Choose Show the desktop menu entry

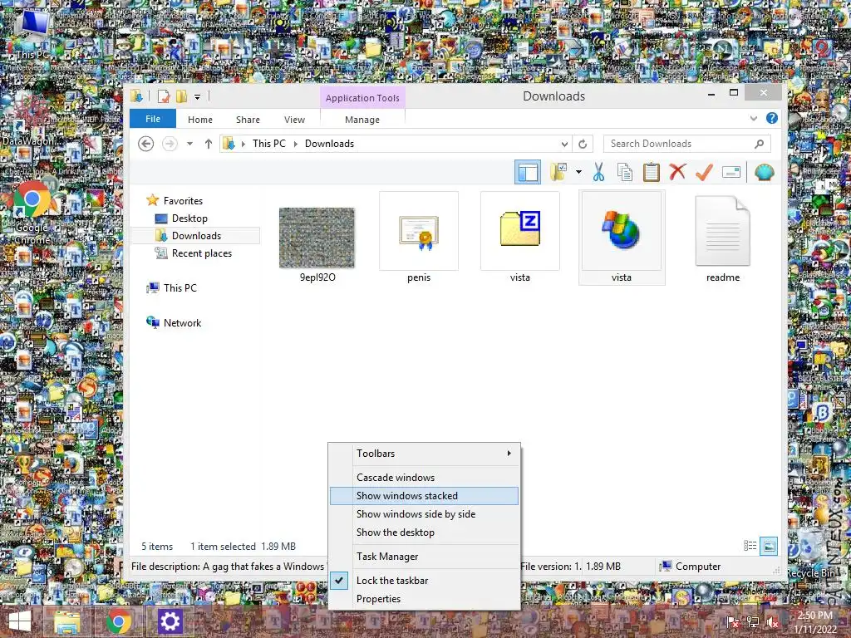pyautogui.click(x=424, y=532)
